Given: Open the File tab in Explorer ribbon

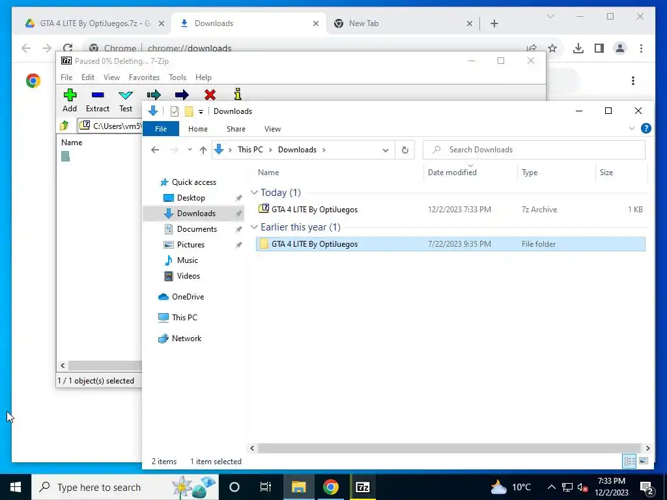Looking at the screenshot, I should pyautogui.click(x=161, y=129).
